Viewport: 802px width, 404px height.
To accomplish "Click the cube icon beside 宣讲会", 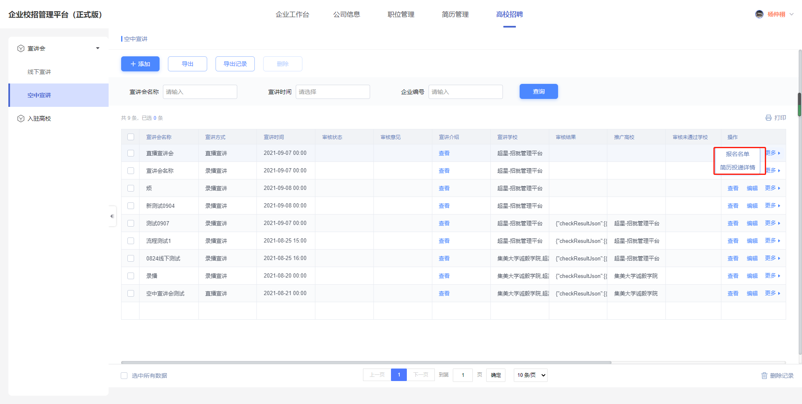I will (21, 48).
